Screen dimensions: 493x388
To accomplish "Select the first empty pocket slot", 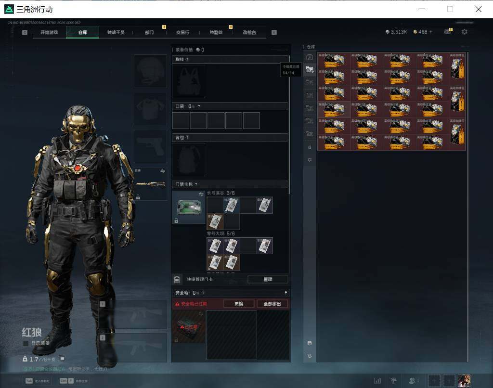I will click(x=181, y=120).
